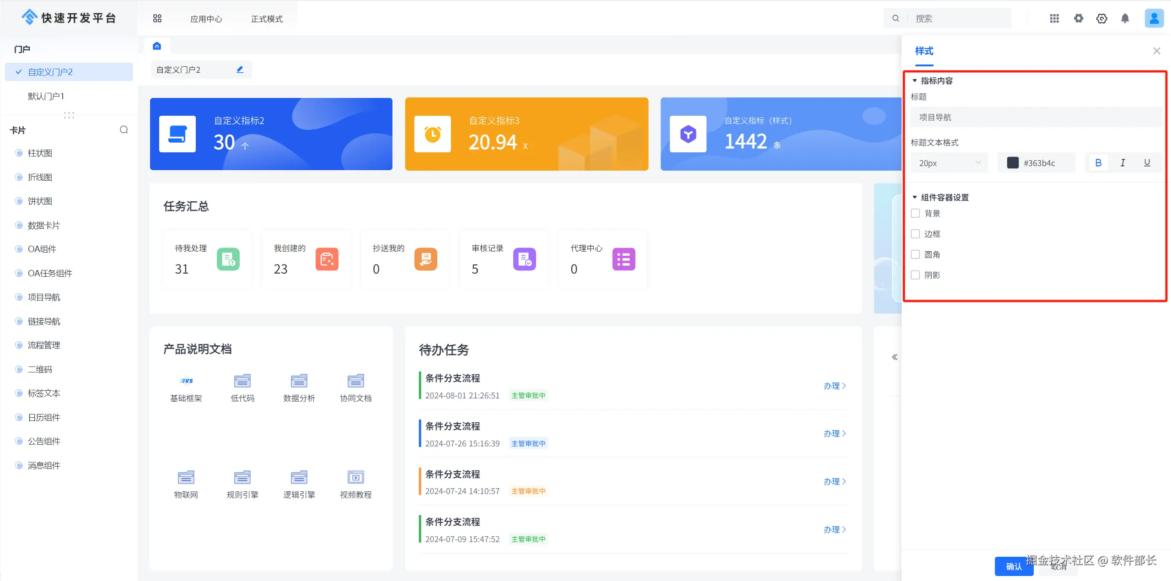Open the notification bell icon
The width and height of the screenshot is (1171, 581).
1125,18
